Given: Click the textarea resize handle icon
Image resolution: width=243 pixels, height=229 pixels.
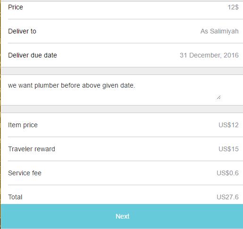Looking at the screenshot, I should [218, 97].
